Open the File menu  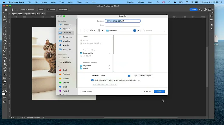click(29, 2)
